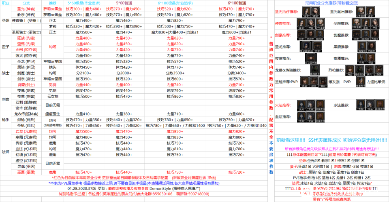Select the 瘟疫医生 portrait beside 龙猎&传猎推荐
Image resolution: width=389 pixels, height=202 pixels.
[x=315, y=70]
